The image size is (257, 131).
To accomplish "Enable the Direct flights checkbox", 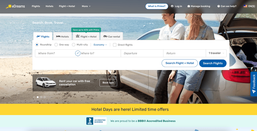I will tap(115, 45).
